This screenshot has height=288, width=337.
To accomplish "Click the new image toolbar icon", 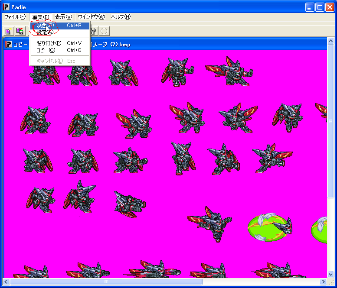I will (x=8, y=31).
